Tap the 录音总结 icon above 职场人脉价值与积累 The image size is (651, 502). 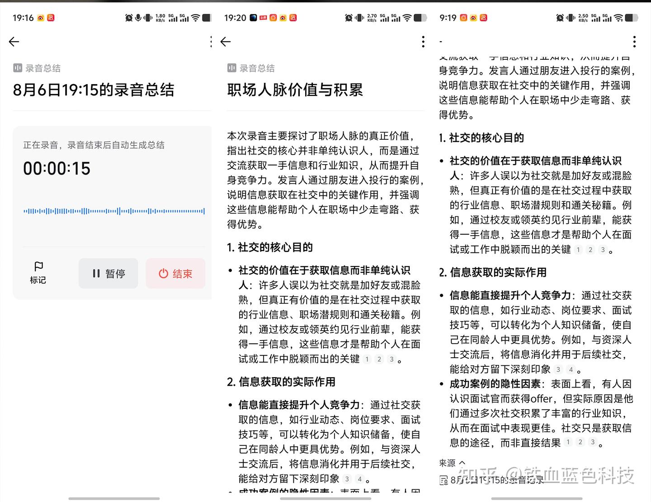(x=231, y=68)
